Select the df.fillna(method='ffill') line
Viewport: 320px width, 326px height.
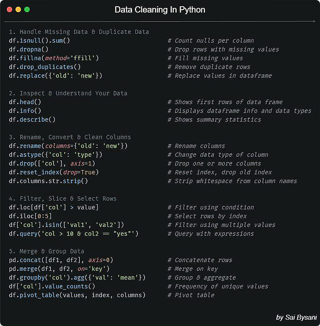click(53, 58)
